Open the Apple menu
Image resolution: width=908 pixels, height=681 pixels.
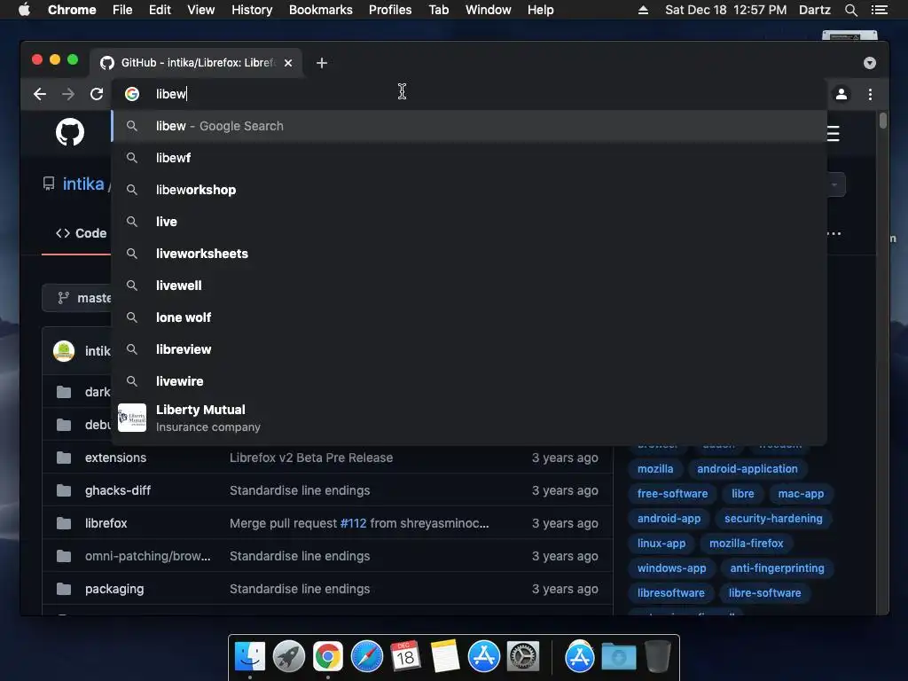24,10
